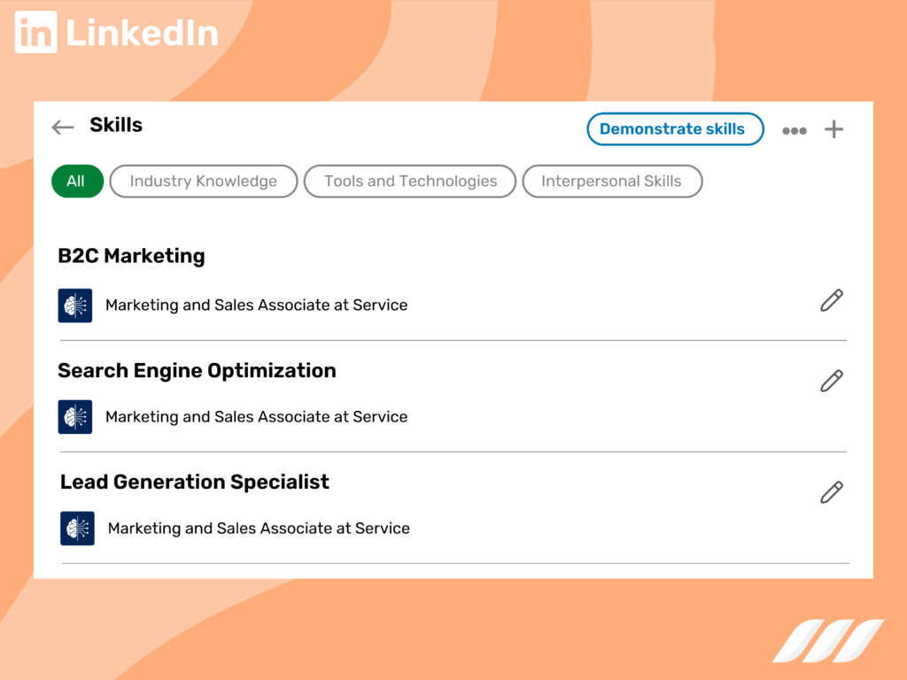Viewport: 907px width, 680px height.
Task: Click the back arrow on the Skills page
Action: [62, 127]
